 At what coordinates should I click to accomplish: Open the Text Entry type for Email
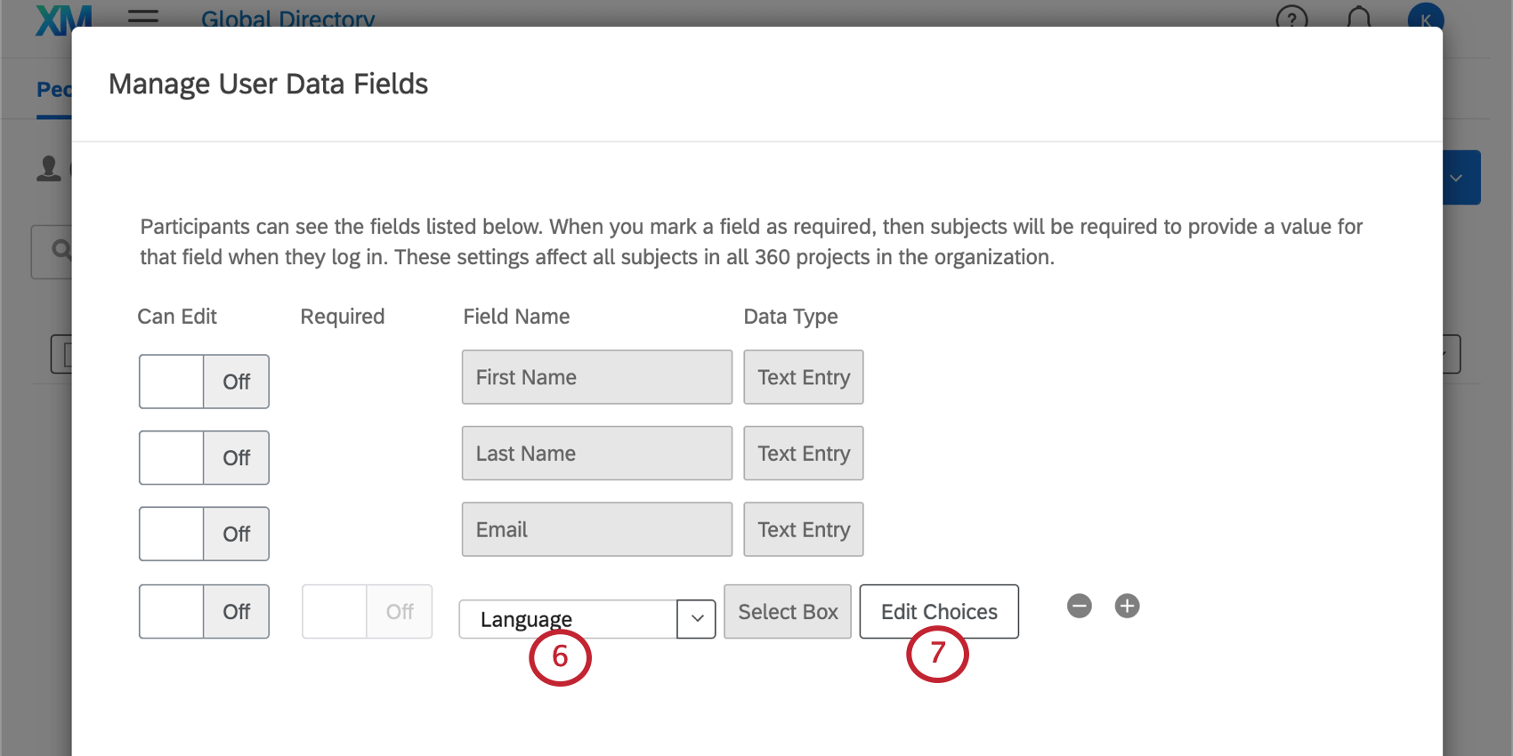coord(803,529)
